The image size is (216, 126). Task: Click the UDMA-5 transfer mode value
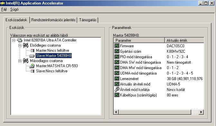coord(174,84)
